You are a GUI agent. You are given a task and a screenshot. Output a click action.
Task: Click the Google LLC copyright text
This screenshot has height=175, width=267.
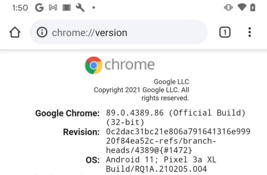coord(142,90)
